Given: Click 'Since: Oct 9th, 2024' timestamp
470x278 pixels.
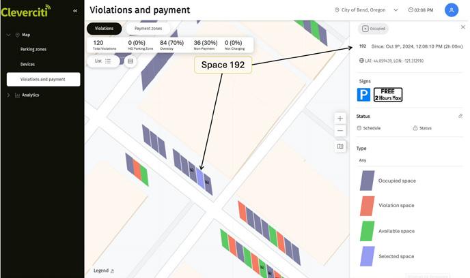Looking at the screenshot, I should (417, 46).
